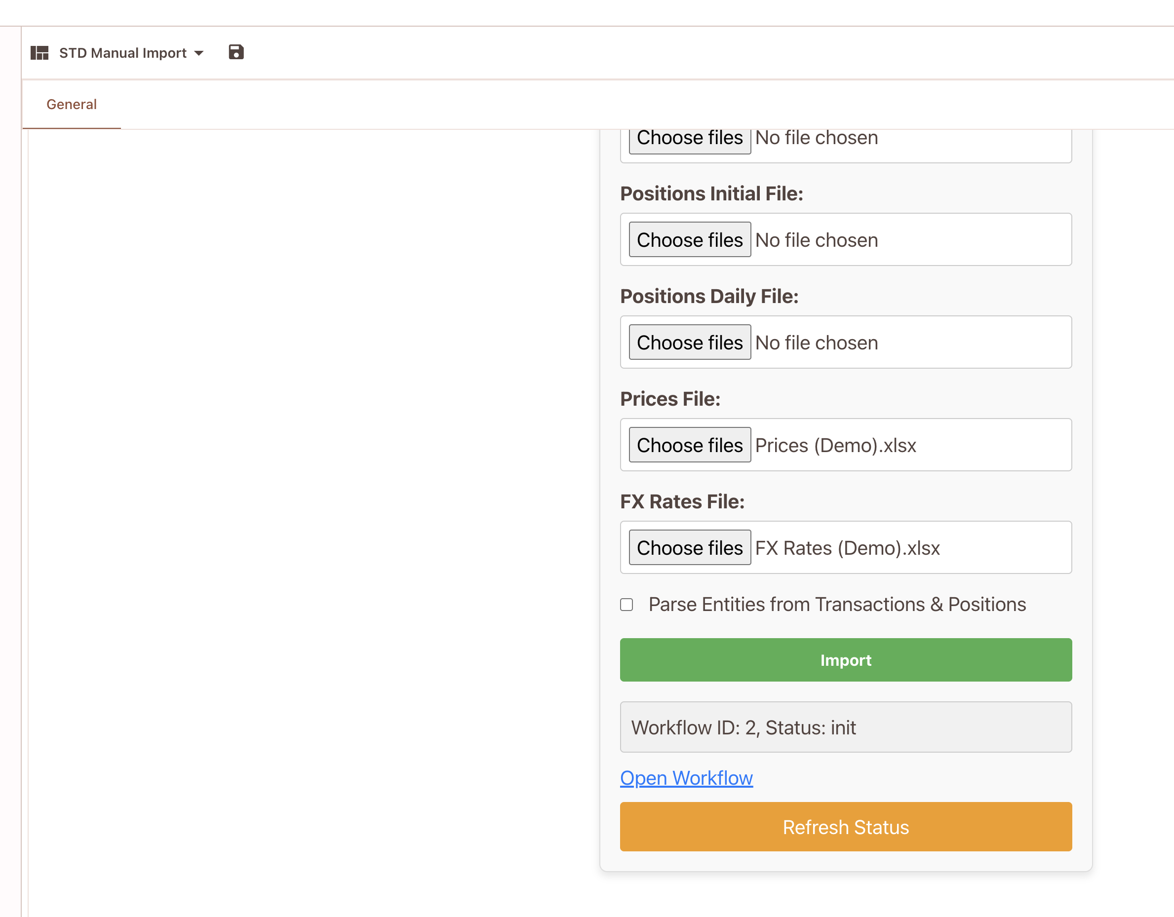1174x917 pixels.
Task: Click the Prices (Demo).xlsx file name
Action: coord(835,446)
